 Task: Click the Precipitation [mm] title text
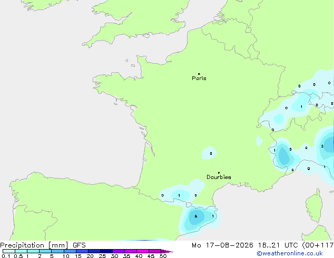(x=34, y=245)
